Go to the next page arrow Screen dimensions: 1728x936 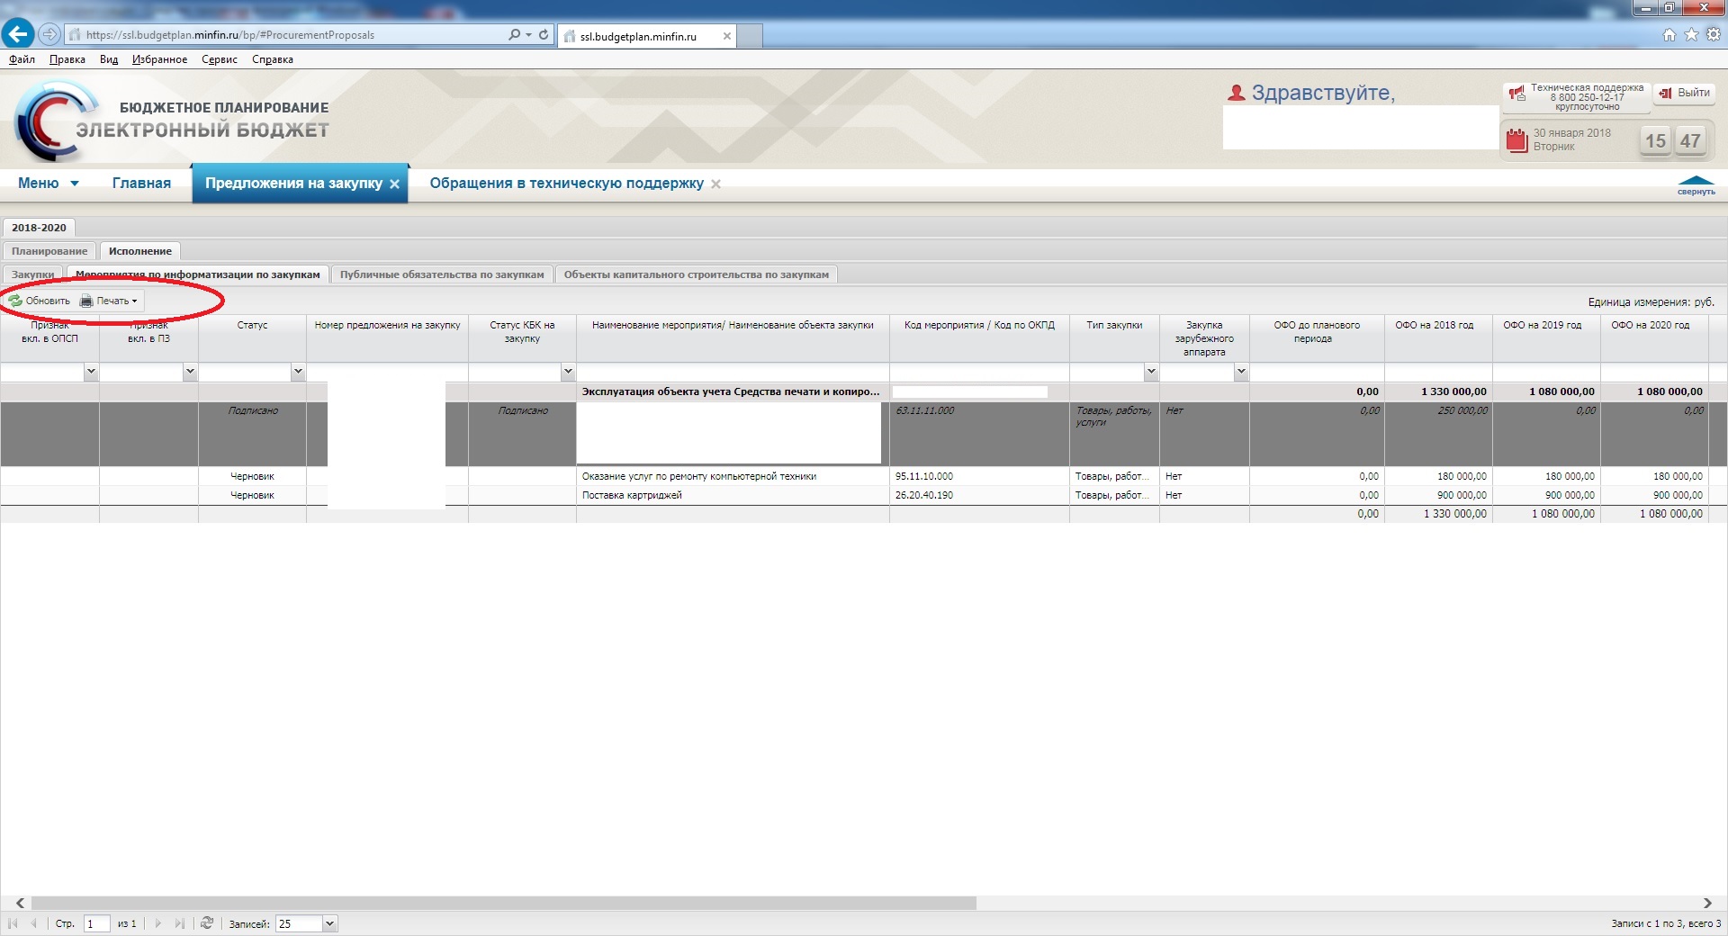pos(158,923)
